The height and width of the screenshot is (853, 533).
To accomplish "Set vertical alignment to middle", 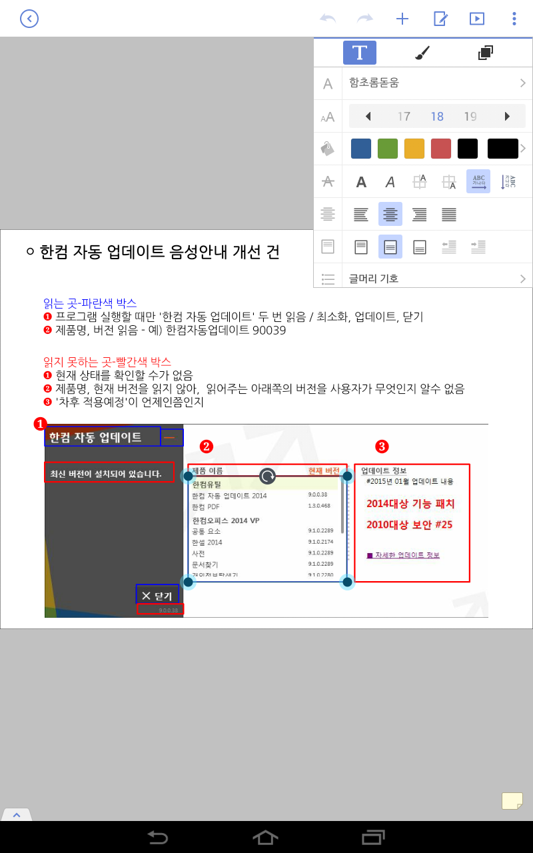I will [390, 247].
